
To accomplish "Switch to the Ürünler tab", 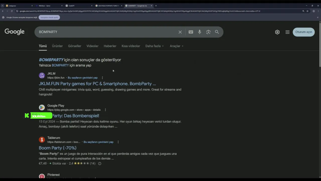I will (57, 46).
